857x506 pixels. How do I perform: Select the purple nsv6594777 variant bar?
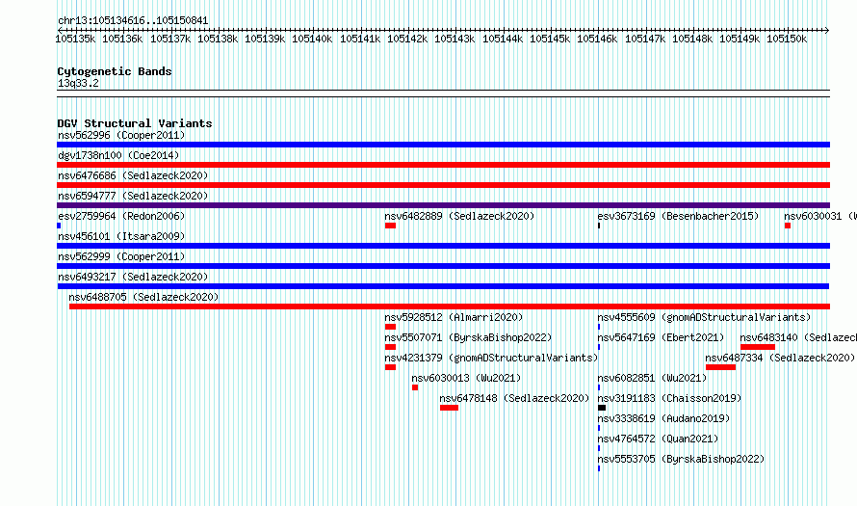(x=443, y=205)
